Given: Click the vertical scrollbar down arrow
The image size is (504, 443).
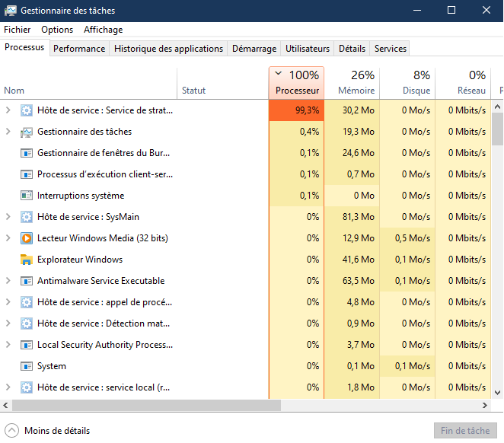Looking at the screenshot, I should (498, 393).
